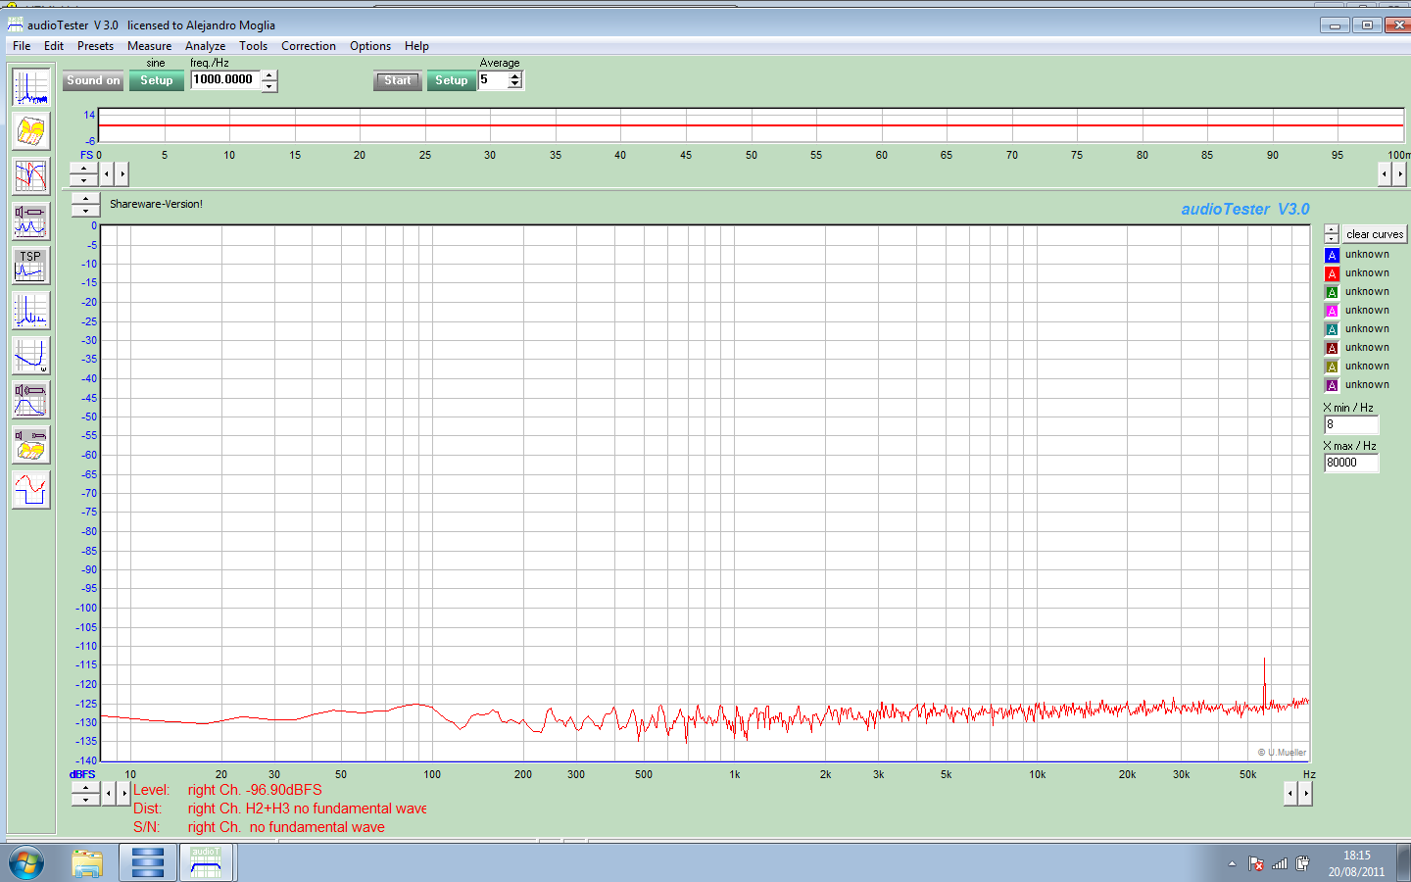Click in the Average value field
1411x882 pixels.
(493, 80)
